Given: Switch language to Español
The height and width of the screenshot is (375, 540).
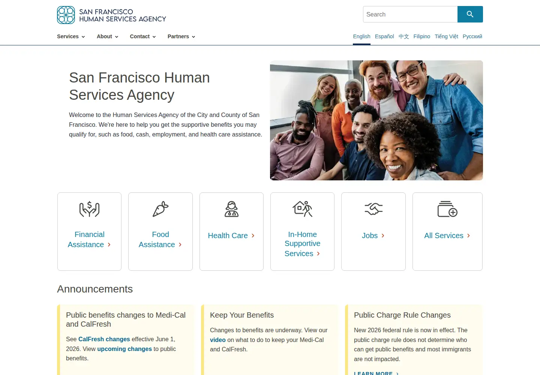Looking at the screenshot, I should point(384,36).
